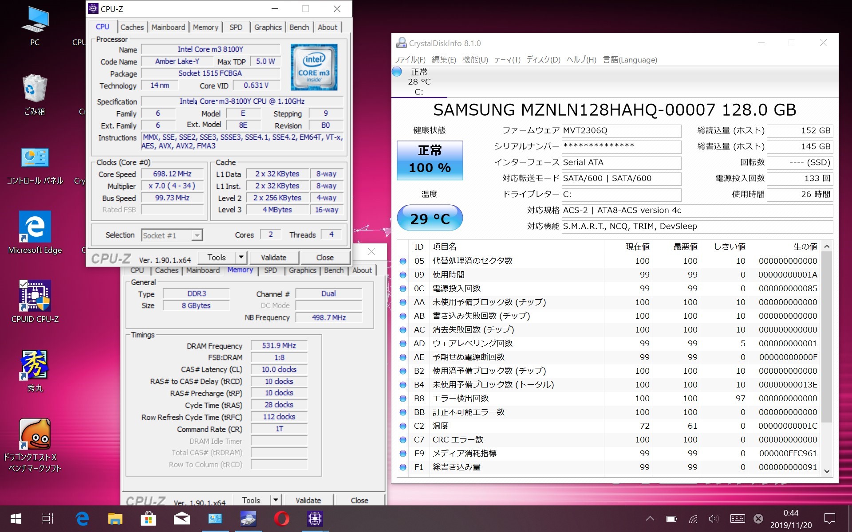Open the Mail app from the taskbar
This screenshot has height=532, width=852.
coord(181,518)
